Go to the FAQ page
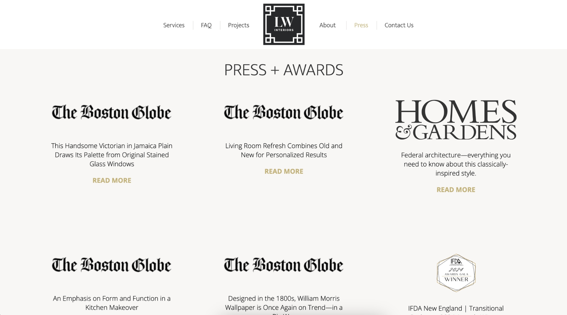 click(206, 25)
